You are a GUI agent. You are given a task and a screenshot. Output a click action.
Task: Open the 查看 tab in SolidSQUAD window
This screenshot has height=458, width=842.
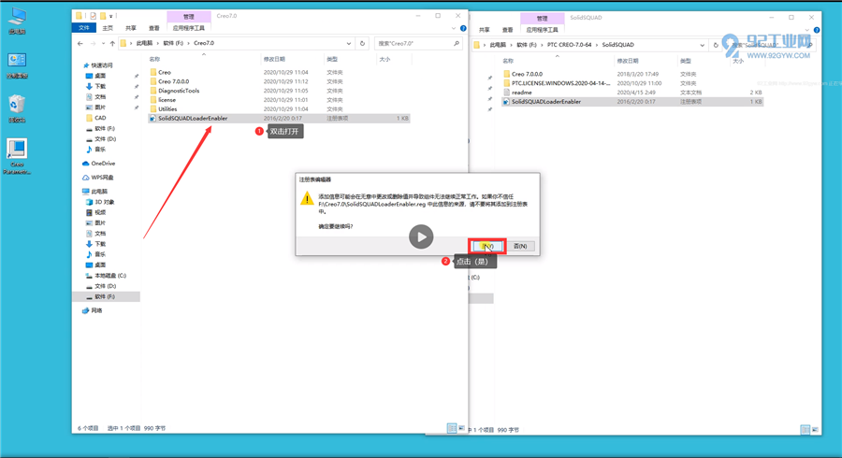point(507,30)
